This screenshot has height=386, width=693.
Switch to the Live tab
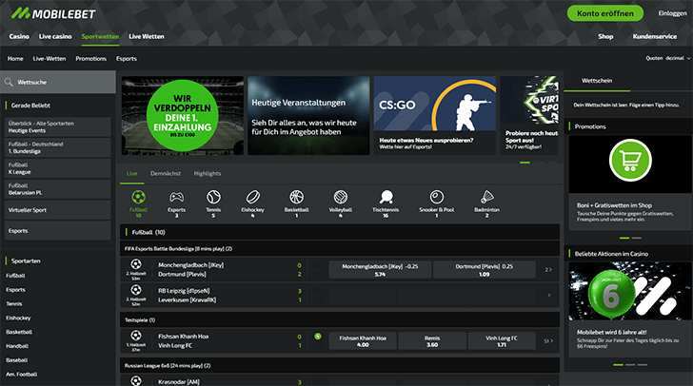click(131, 174)
